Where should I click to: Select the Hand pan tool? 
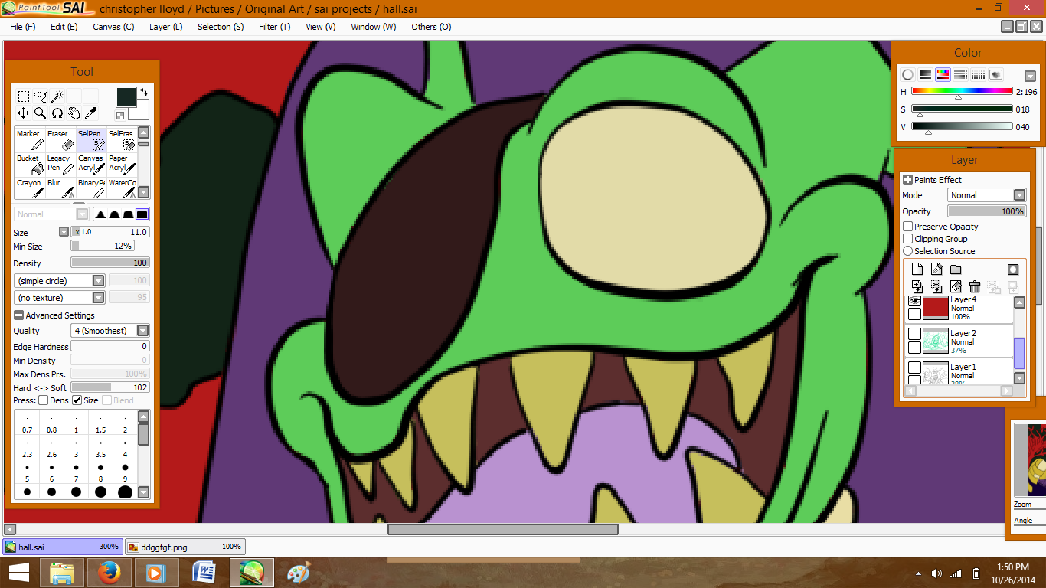74,113
